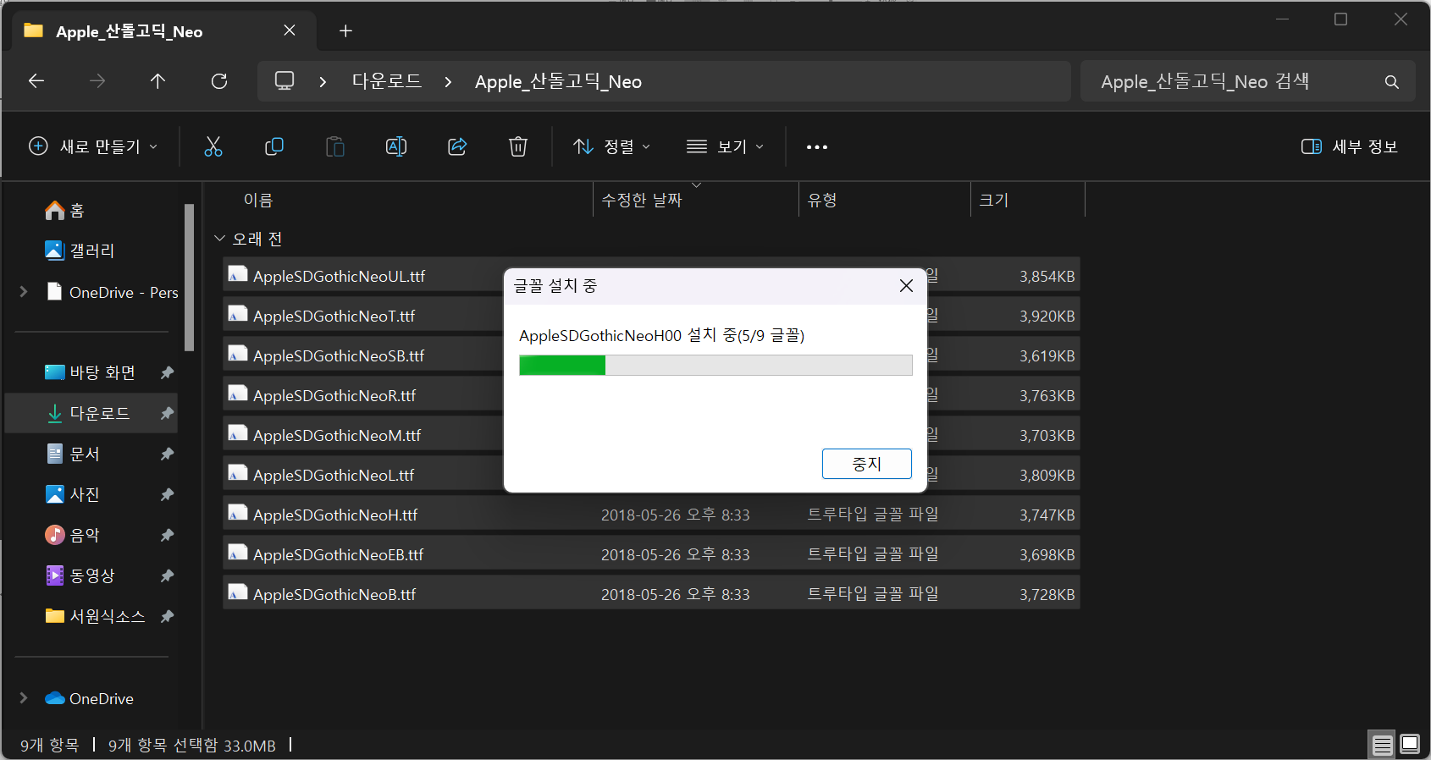This screenshot has height=760, width=1431.
Task: Unpin 바탕 화면 using its pin icon
Action: [x=167, y=372]
